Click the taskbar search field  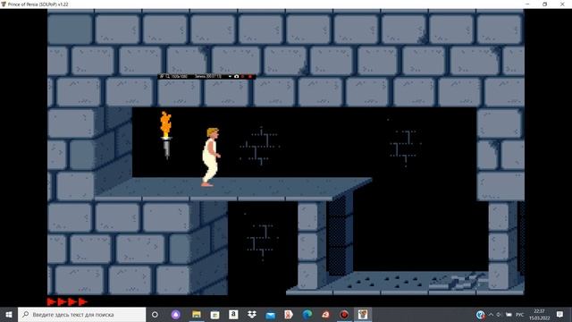81,314
